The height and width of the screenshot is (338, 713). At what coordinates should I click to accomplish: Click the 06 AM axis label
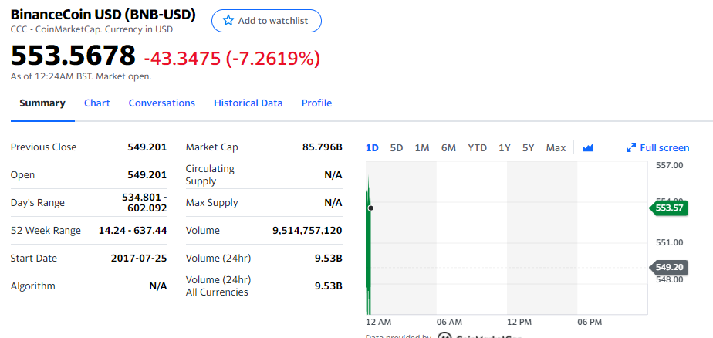[x=449, y=322]
